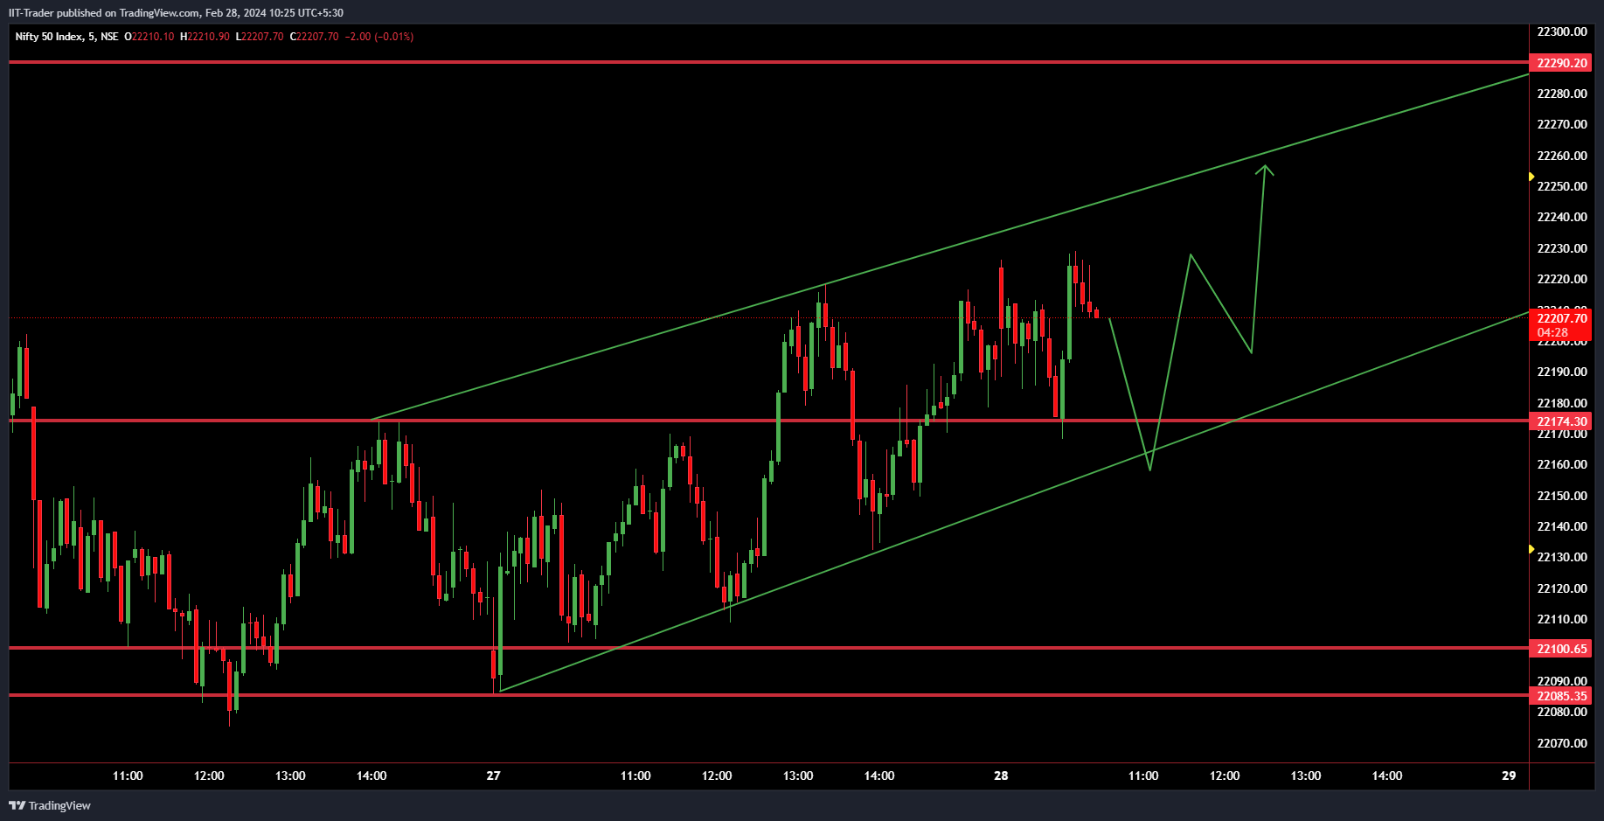Screen dimensions: 1604x821
Task: Click the 22130.00 price axis label
Action: (1562, 557)
